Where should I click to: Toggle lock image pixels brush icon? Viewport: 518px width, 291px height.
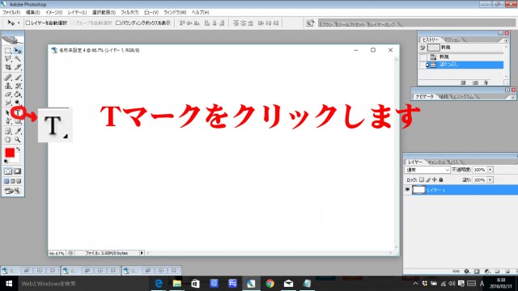[428, 179]
